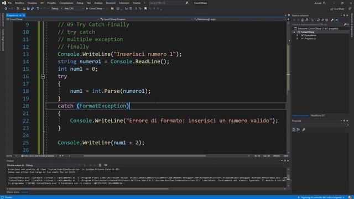The height and width of the screenshot is (199, 354).
Task: Click the Save icon in the toolbar
Action: [x=28, y=9]
